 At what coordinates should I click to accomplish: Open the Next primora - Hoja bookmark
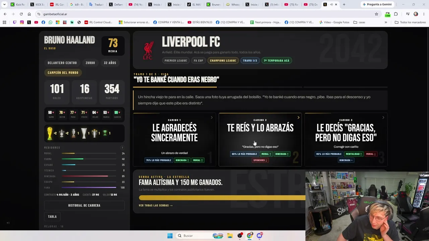click(x=265, y=22)
